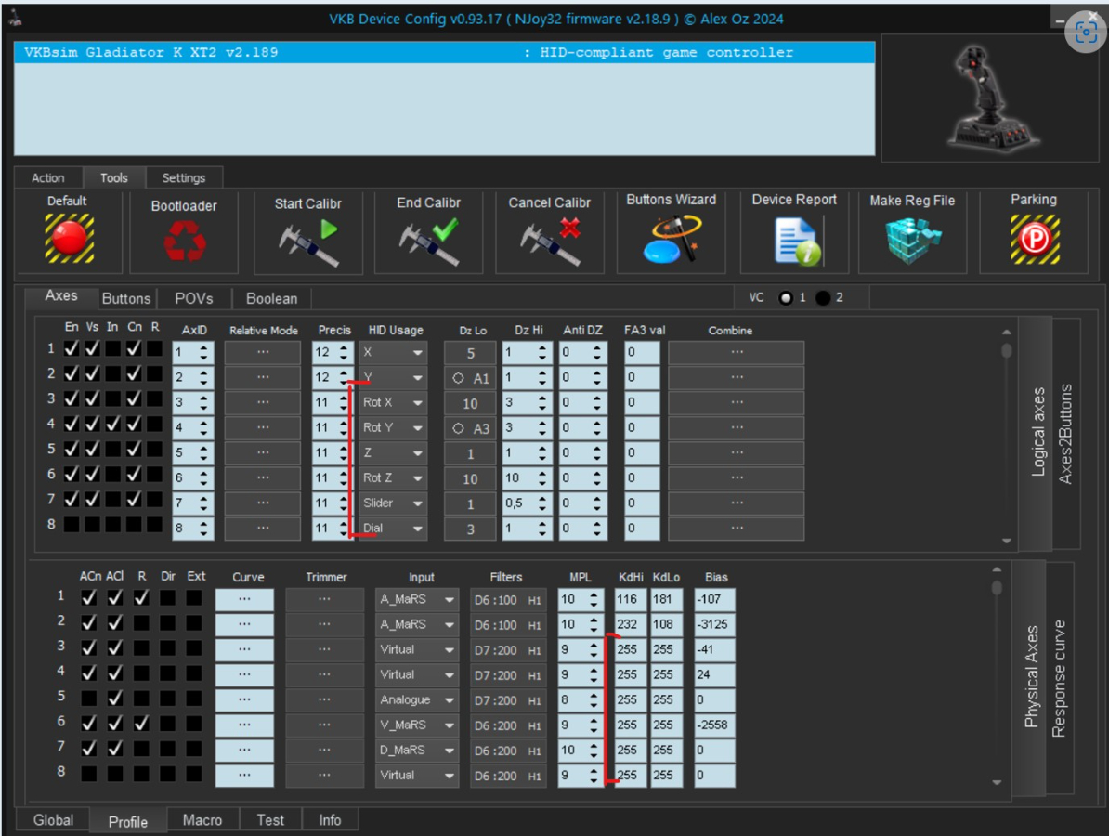Open HID Usage dropdown showing Slider

click(x=393, y=503)
